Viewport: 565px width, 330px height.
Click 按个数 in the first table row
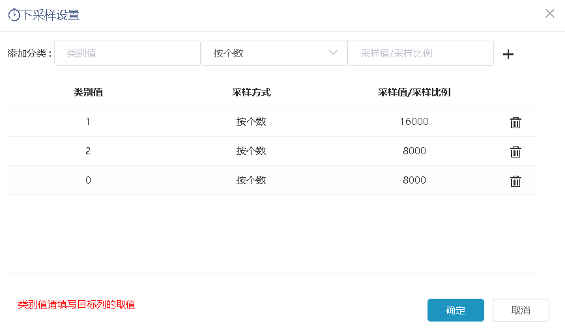[251, 122]
